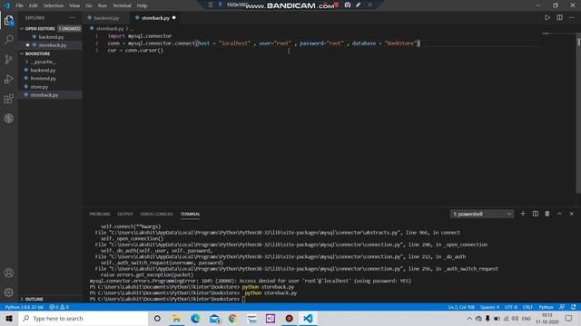Open the Run and Debug view
The height and width of the screenshot is (326, 581).
tap(9, 79)
